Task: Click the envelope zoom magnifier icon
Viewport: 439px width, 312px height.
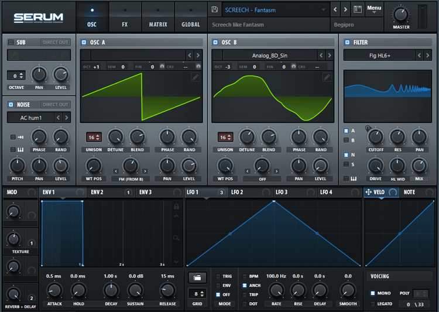Action: coord(176,238)
